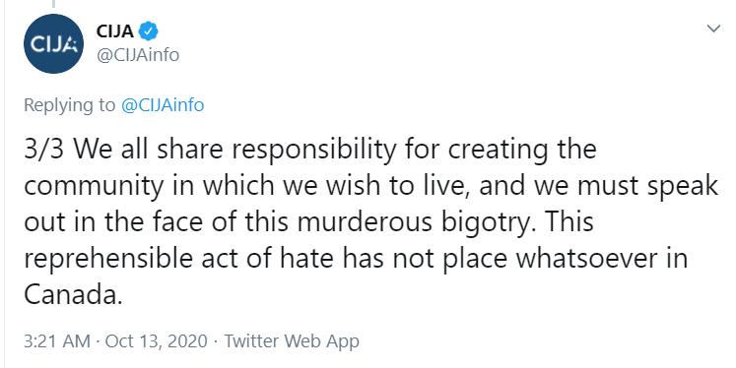
Task: Open the 3:21 AM tweet timestamp
Action: point(57,340)
